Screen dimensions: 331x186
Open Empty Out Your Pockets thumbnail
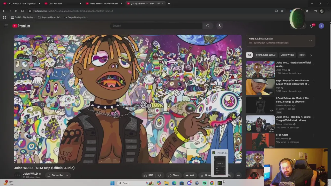click(x=260, y=87)
